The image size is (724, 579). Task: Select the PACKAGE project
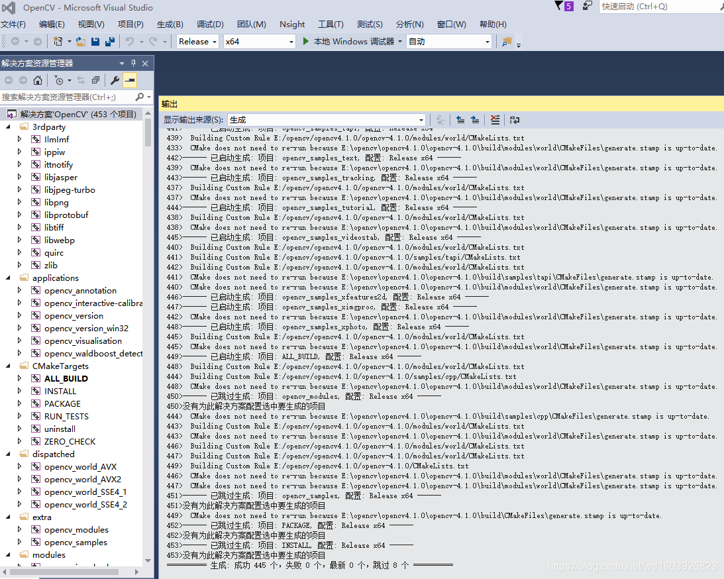coord(62,403)
